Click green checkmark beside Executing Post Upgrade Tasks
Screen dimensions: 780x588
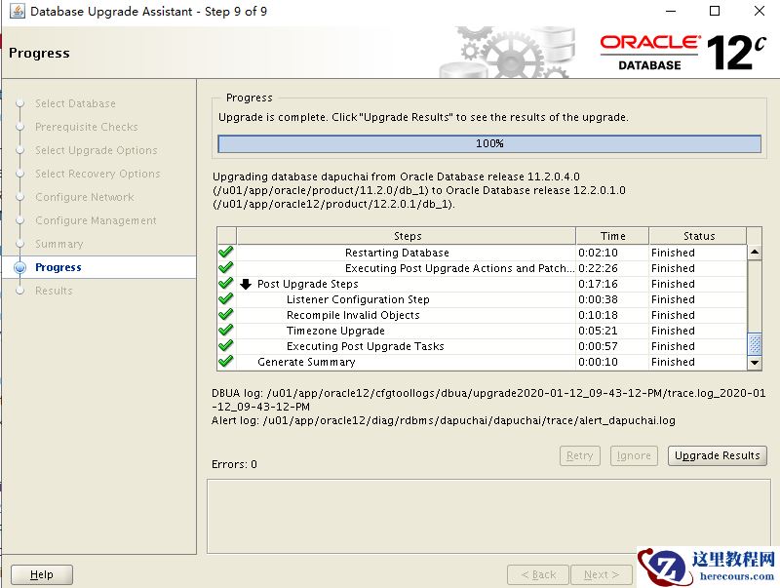(x=226, y=346)
